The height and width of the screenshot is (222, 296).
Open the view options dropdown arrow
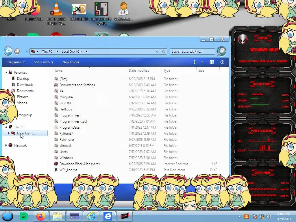[x=202, y=62]
